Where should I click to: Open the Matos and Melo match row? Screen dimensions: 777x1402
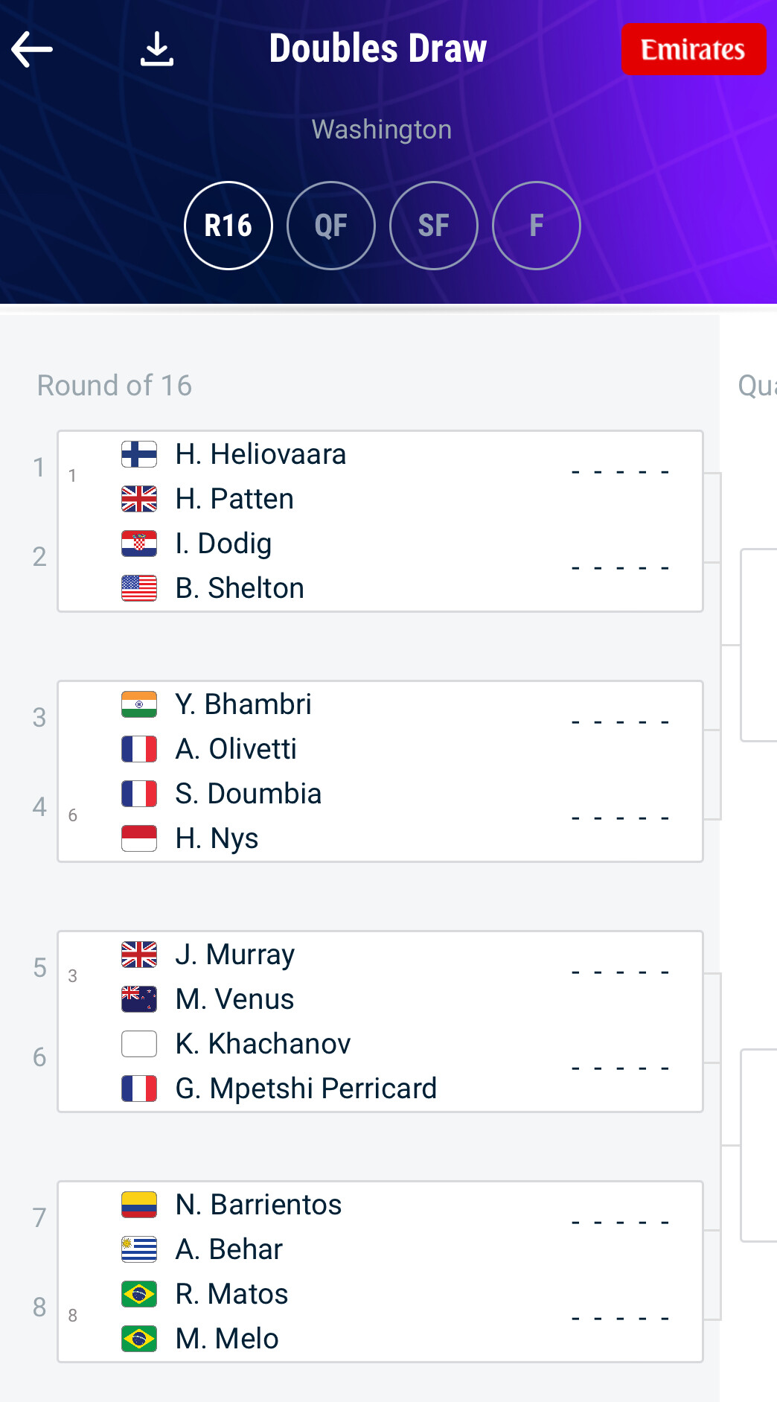pos(380,1316)
